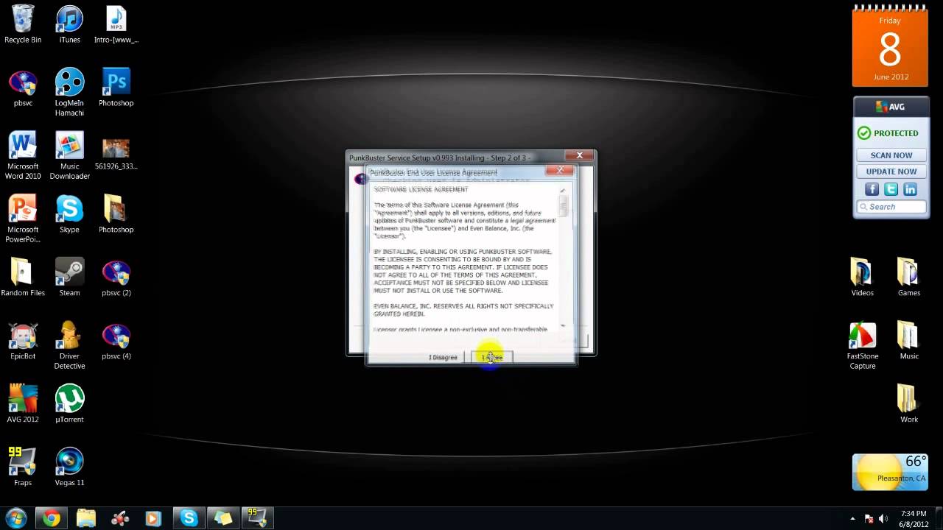
Task: Select the iTunes desktop icon
Action: click(x=69, y=24)
